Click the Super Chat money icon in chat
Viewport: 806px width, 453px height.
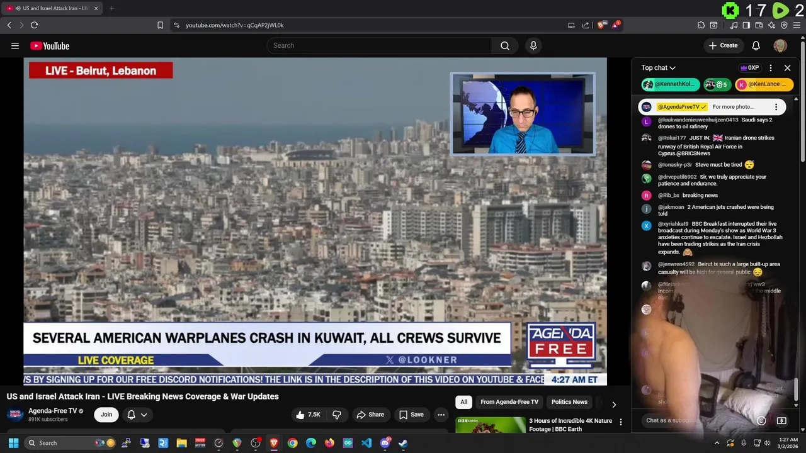pyautogui.click(x=781, y=420)
